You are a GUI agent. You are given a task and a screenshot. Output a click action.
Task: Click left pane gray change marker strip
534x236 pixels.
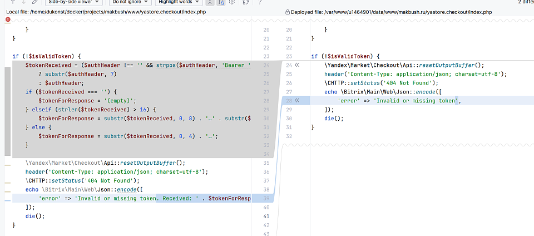pyautogui.click(x=7, y=111)
